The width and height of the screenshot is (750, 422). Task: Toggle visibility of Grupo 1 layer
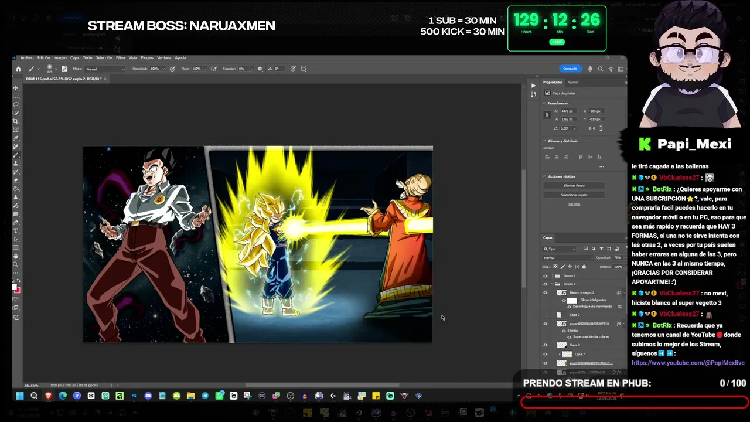[x=546, y=276]
